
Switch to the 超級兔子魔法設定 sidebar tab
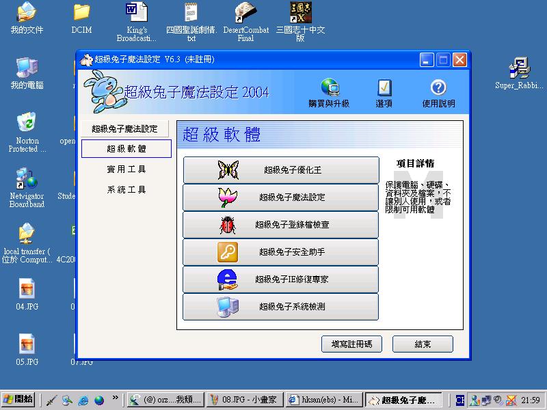click(124, 129)
